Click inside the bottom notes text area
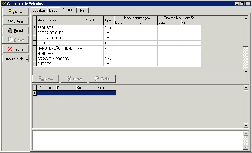This screenshot has height=153, width=252. point(137,140)
